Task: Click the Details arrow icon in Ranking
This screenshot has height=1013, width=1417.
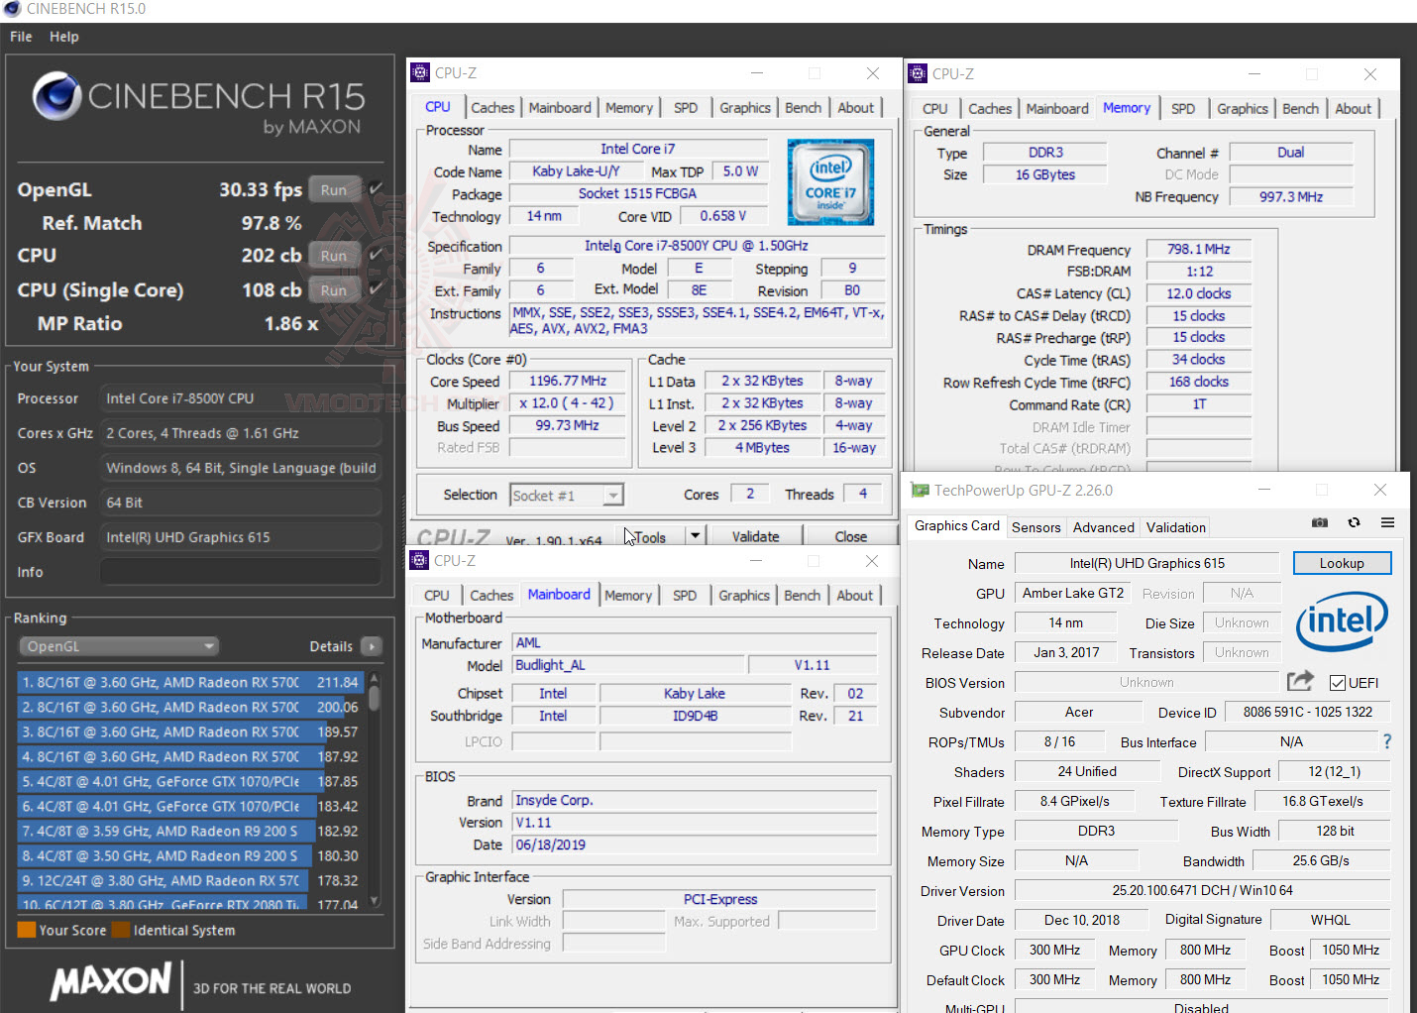Action: point(372,646)
